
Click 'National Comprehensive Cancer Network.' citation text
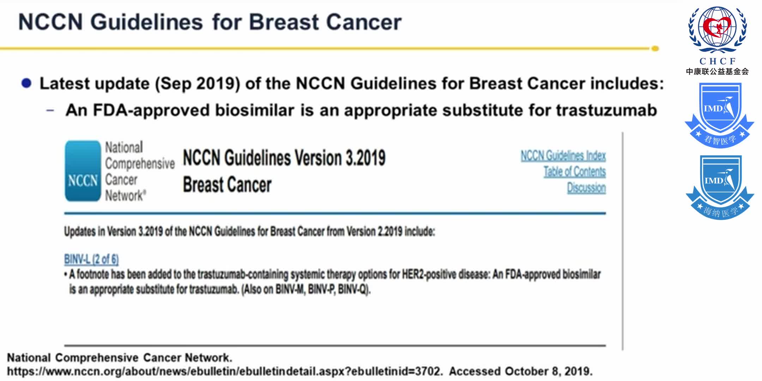pyautogui.click(x=120, y=358)
